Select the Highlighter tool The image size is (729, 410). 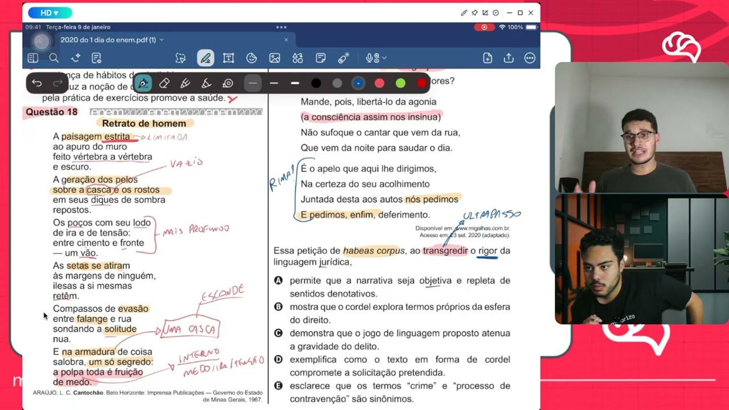[185, 83]
